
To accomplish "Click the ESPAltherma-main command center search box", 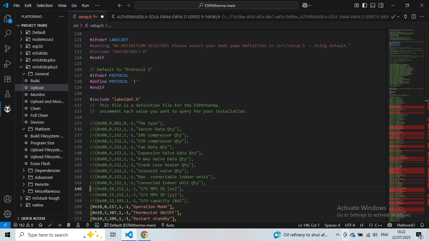I will point(216,5).
